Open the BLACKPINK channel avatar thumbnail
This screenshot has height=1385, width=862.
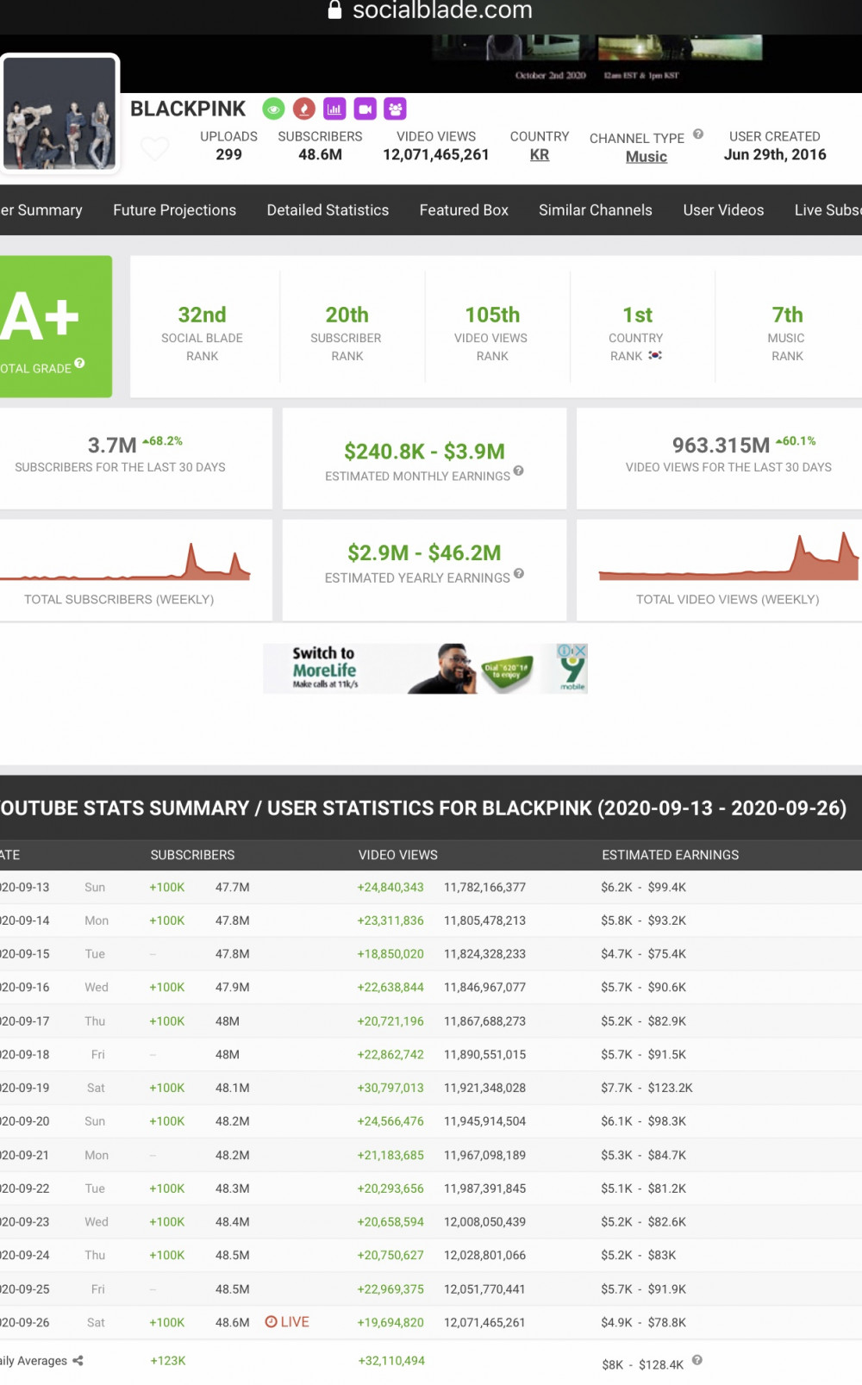pyautogui.click(x=59, y=114)
